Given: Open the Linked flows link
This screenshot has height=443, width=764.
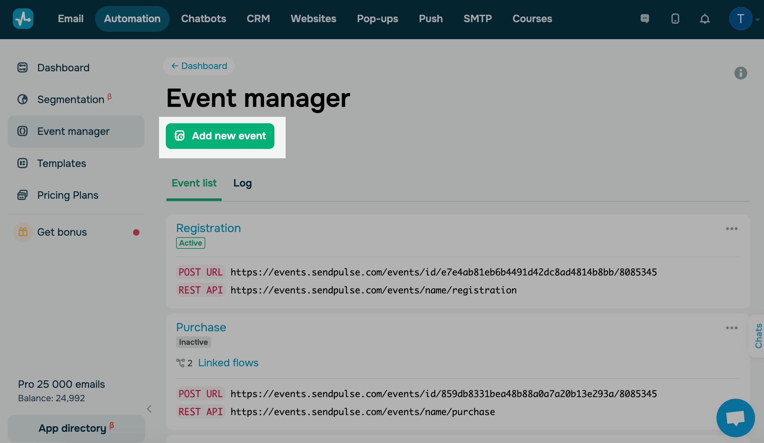Looking at the screenshot, I should 228,363.
